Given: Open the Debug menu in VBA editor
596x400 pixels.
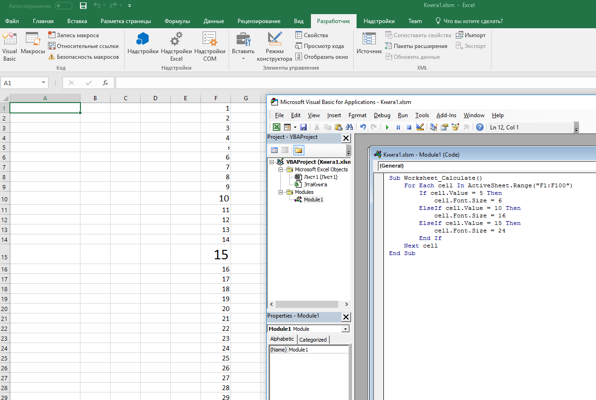Looking at the screenshot, I should (381, 115).
